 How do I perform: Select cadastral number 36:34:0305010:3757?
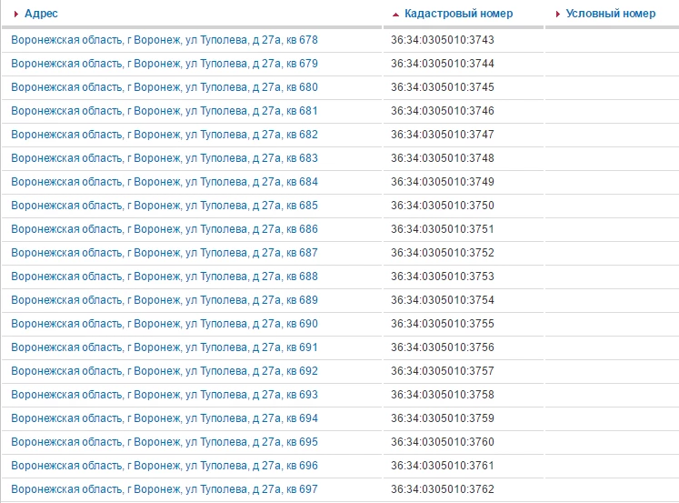(x=443, y=371)
